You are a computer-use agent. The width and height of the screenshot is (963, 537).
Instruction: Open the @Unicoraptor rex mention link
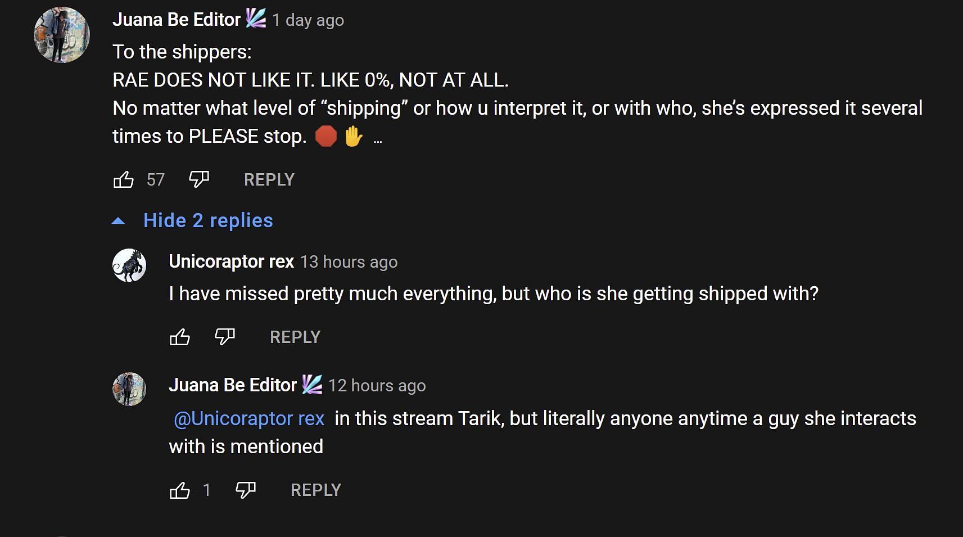tap(249, 419)
